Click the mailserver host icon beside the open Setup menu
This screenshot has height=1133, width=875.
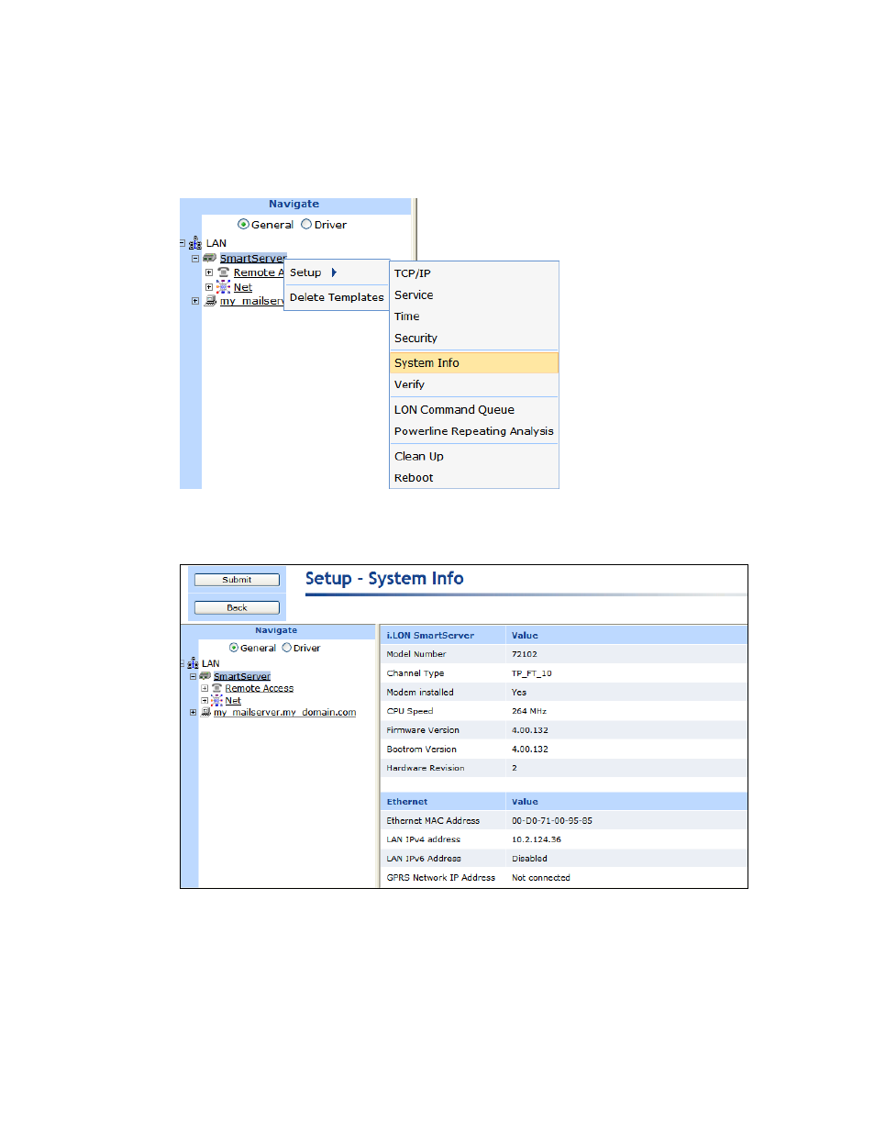point(210,301)
